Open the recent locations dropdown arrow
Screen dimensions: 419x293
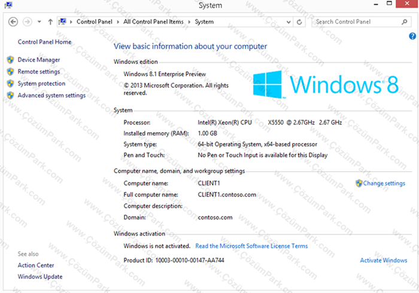(40, 22)
